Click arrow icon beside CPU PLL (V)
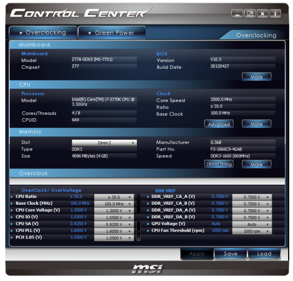 12,231
